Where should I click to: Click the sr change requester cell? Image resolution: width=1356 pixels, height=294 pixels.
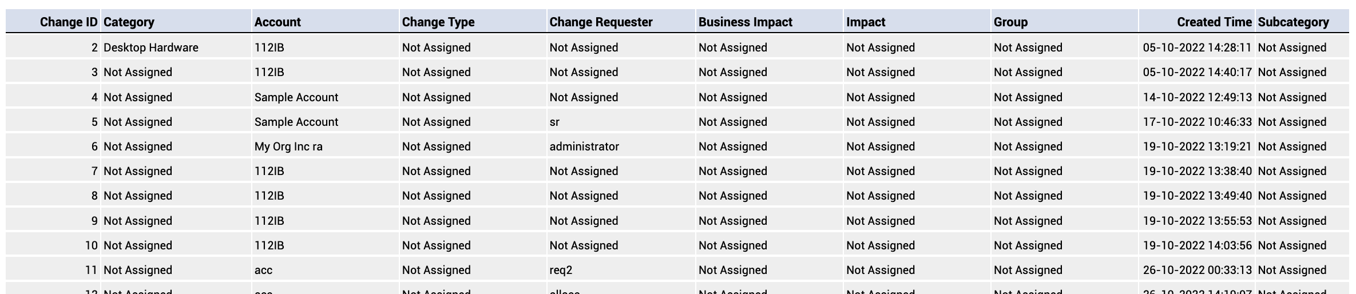tap(554, 122)
